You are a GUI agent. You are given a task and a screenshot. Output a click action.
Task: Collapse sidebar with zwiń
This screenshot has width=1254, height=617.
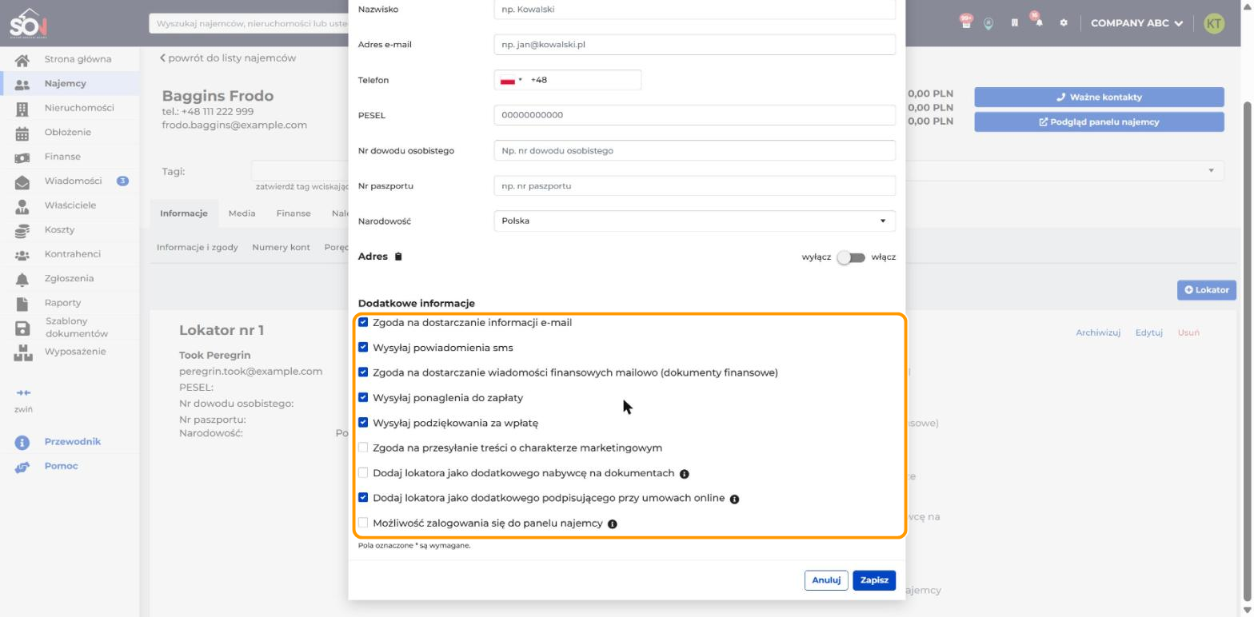pyautogui.click(x=23, y=400)
